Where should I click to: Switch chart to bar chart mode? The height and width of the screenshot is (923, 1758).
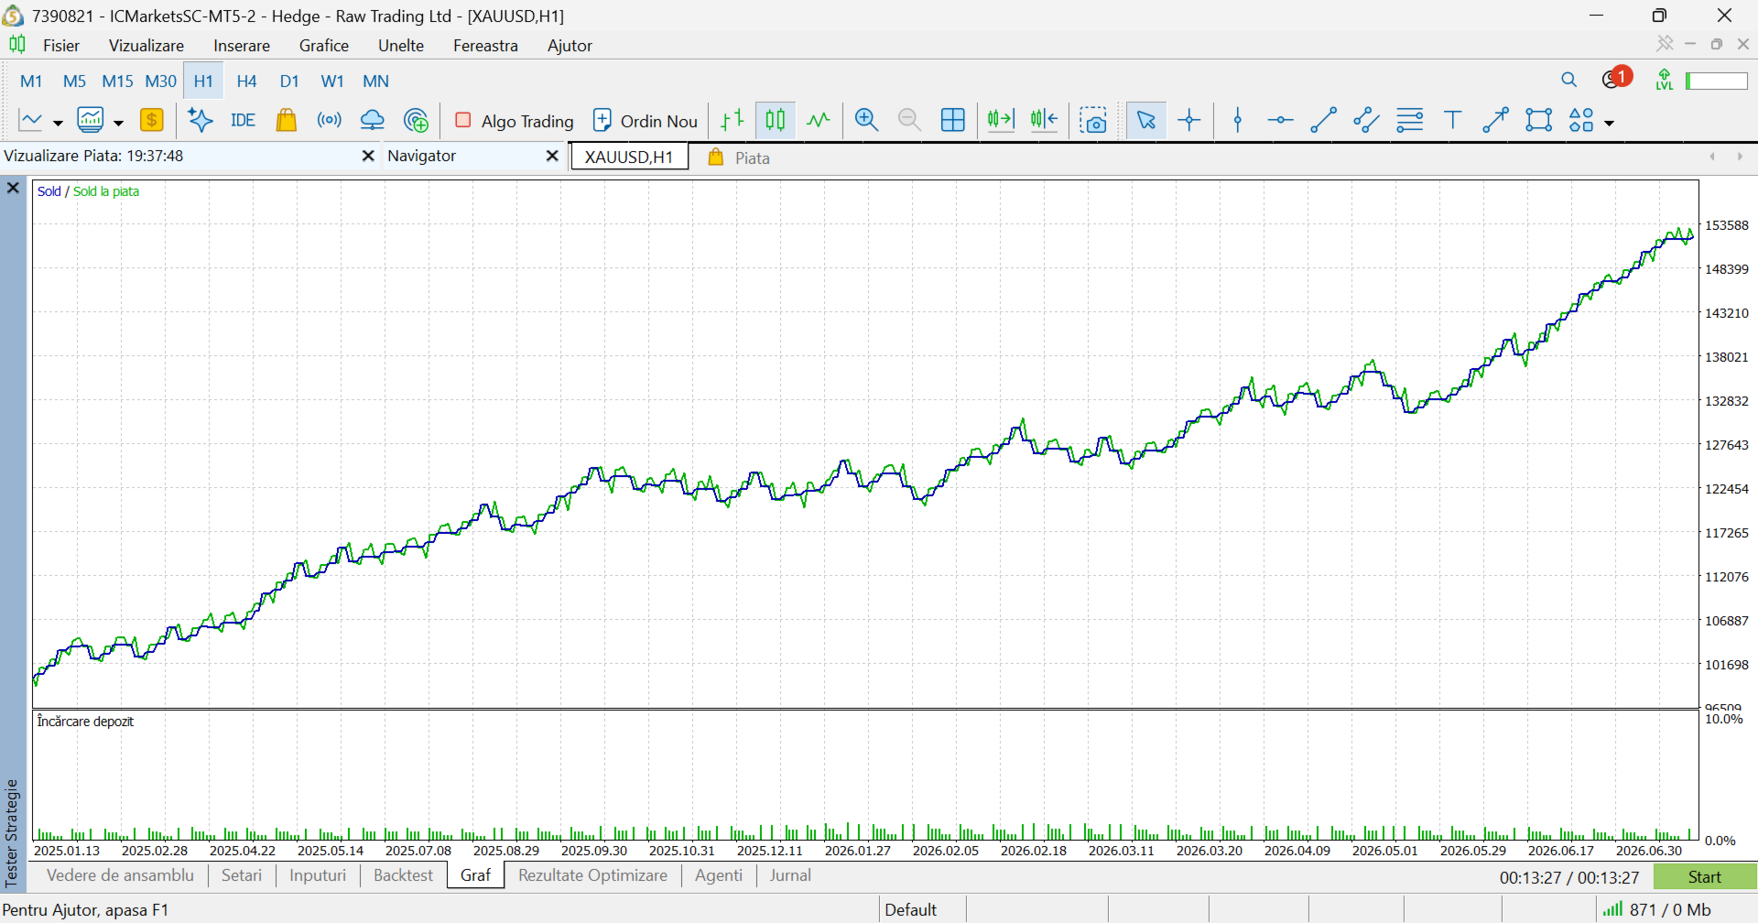tap(732, 120)
